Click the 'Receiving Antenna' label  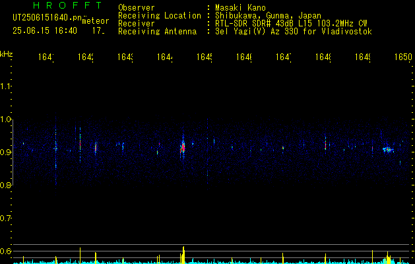(158, 32)
